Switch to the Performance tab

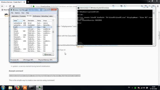click(x=36, y=16)
